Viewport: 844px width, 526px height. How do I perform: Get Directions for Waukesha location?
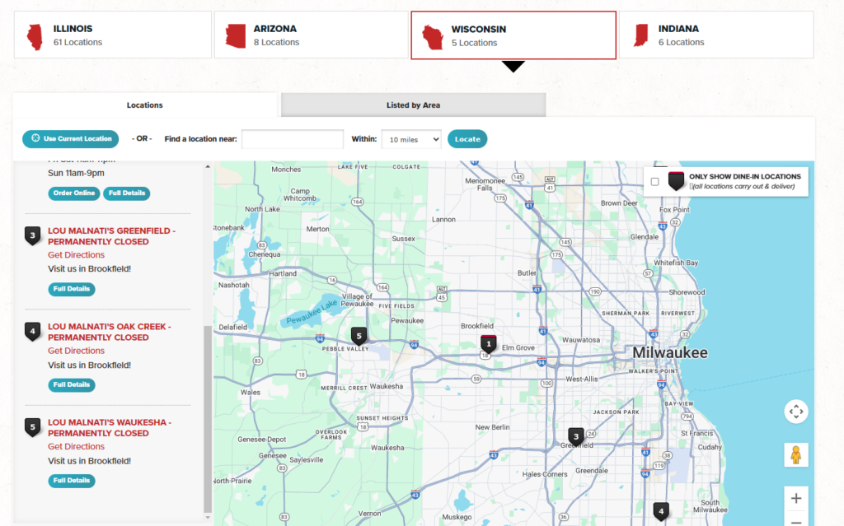(76, 446)
